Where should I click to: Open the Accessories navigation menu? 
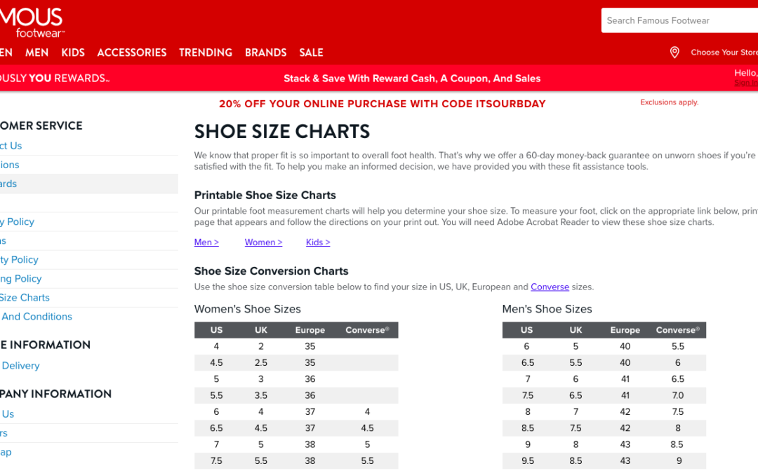132,53
